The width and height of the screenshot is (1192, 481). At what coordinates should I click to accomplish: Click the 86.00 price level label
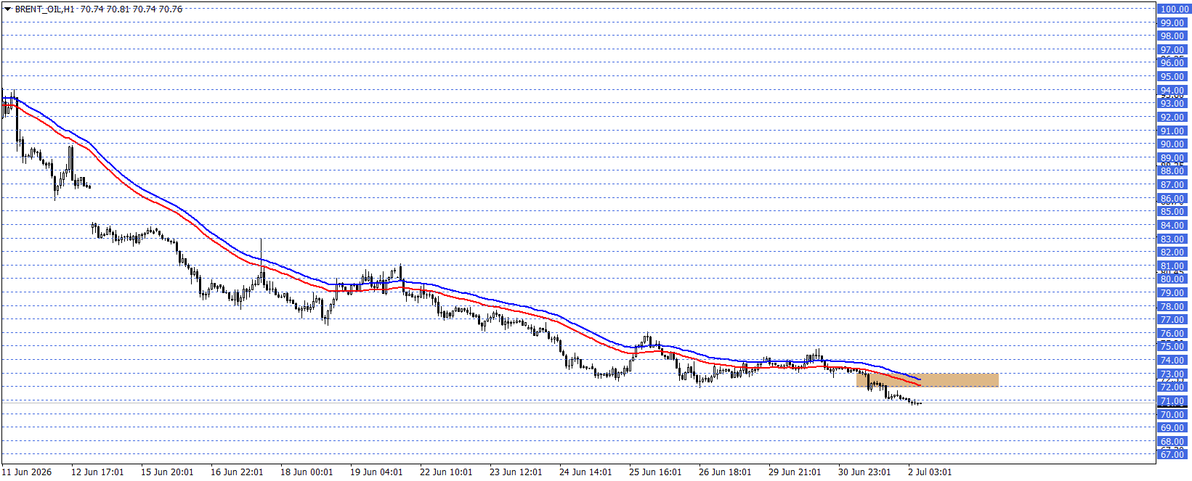click(x=1172, y=199)
